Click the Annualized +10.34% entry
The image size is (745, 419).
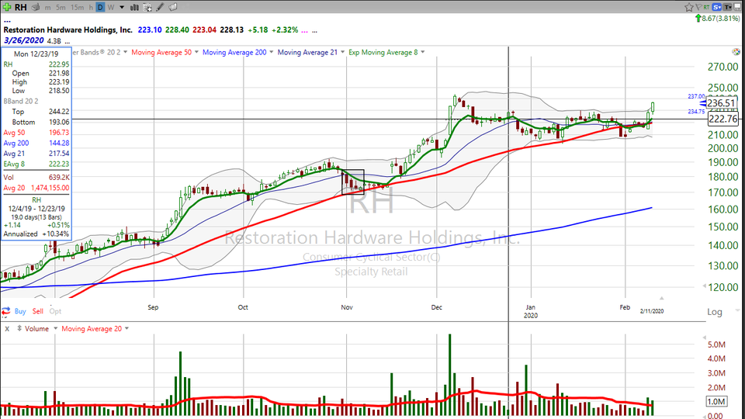coord(36,234)
